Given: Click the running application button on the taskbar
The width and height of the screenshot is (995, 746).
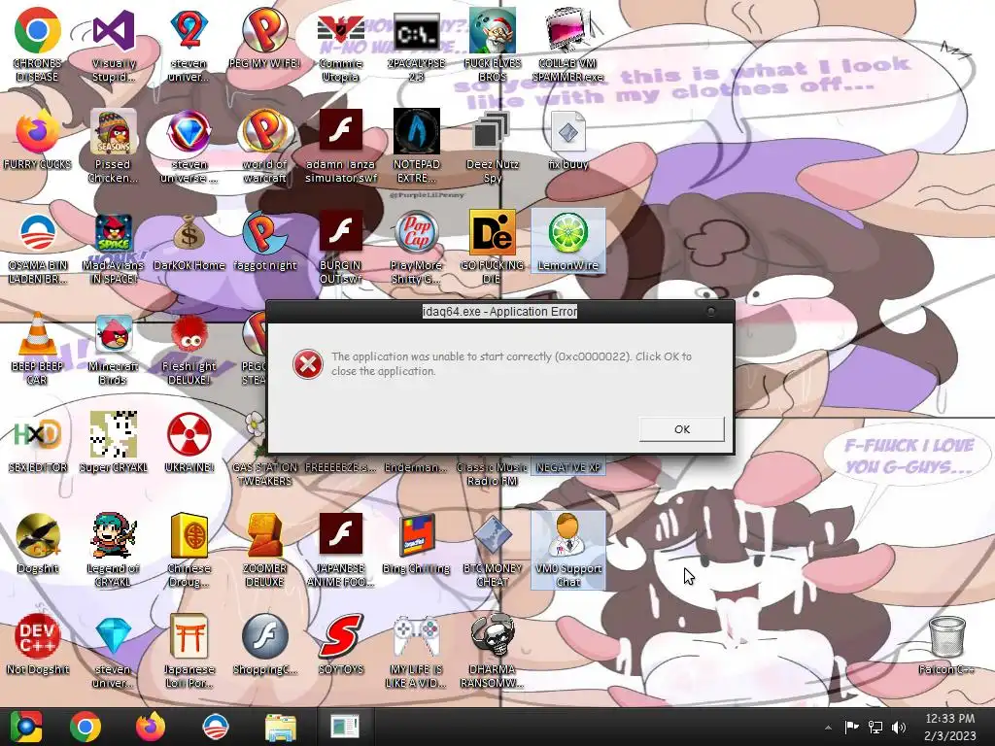Looking at the screenshot, I should (345, 727).
